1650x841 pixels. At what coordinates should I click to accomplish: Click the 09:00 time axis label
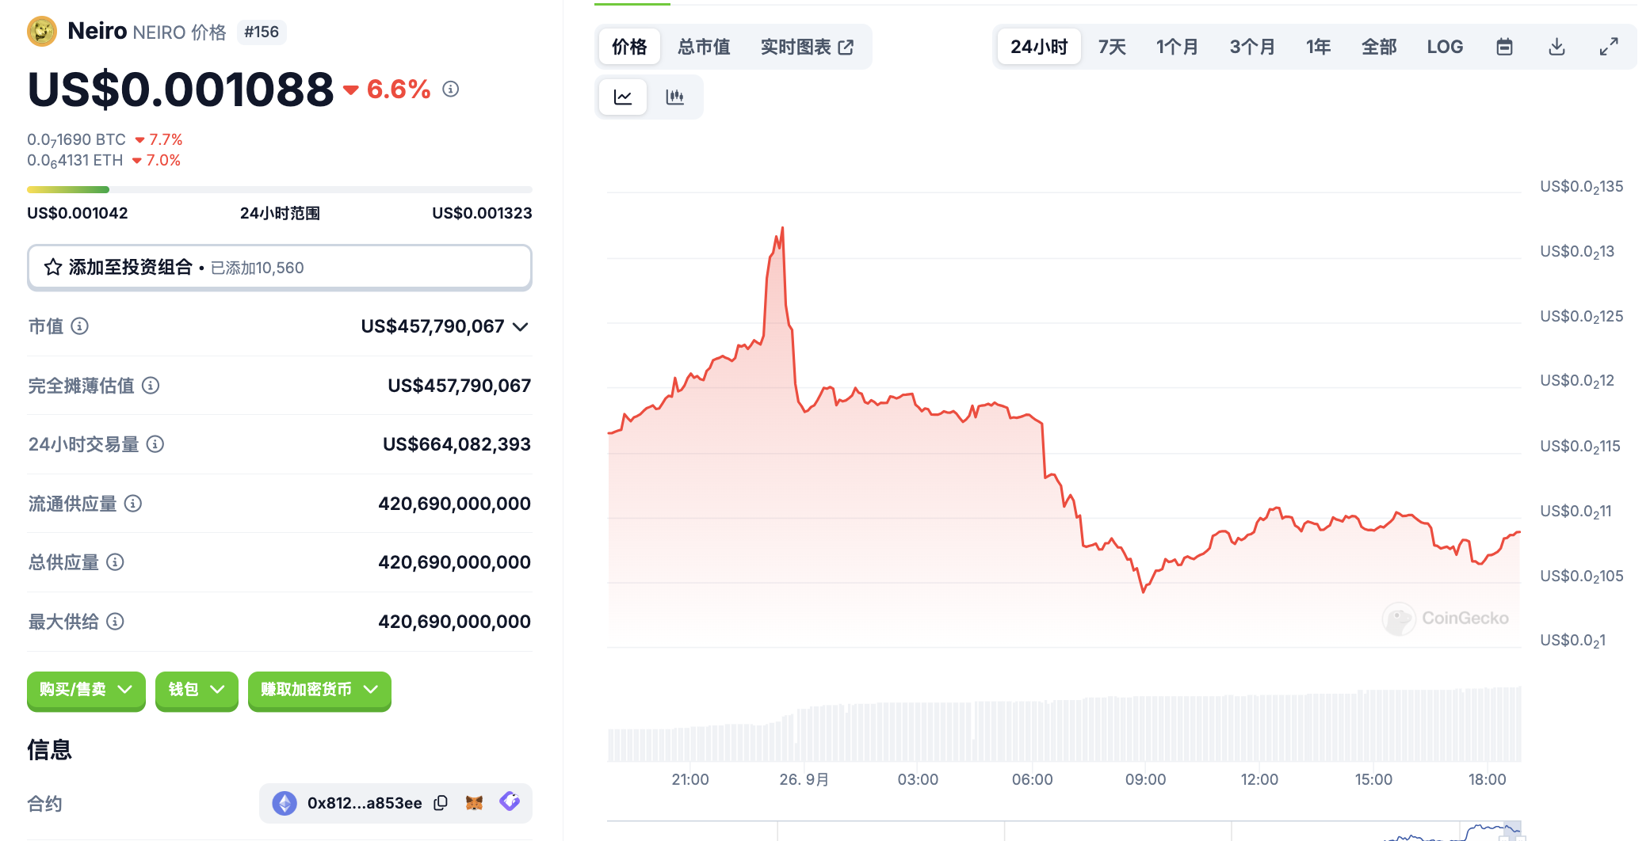[x=1146, y=779]
